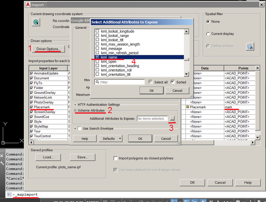
Task: Click the Load... saved profile button
Action: pyautogui.click(x=48, y=157)
